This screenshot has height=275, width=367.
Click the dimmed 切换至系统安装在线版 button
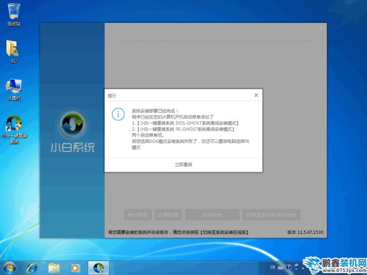pos(271,215)
